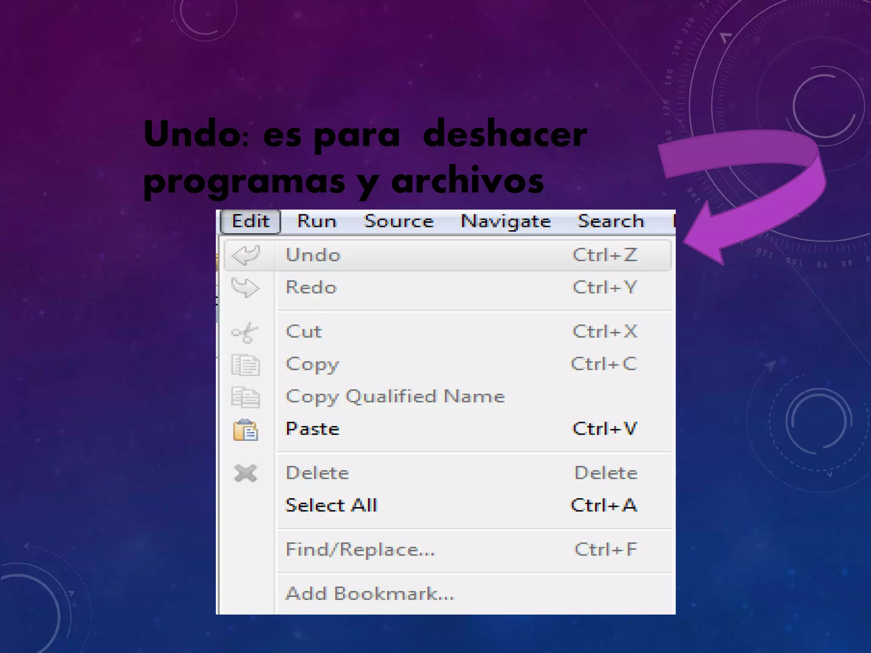The height and width of the screenshot is (653, 871).
Task: Open Find/Replace... dialog entry
Action: [x=447, y=550]
